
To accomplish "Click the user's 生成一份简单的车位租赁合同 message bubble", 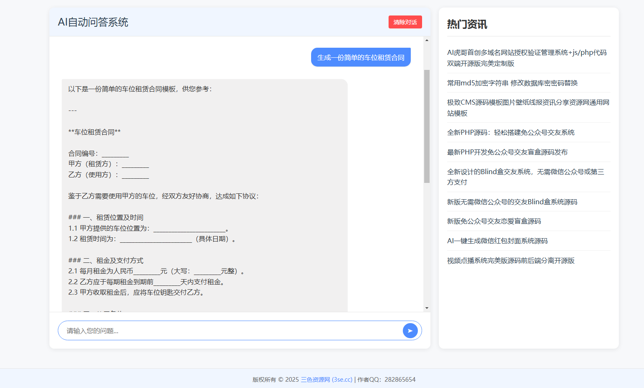I will point(361,57).
